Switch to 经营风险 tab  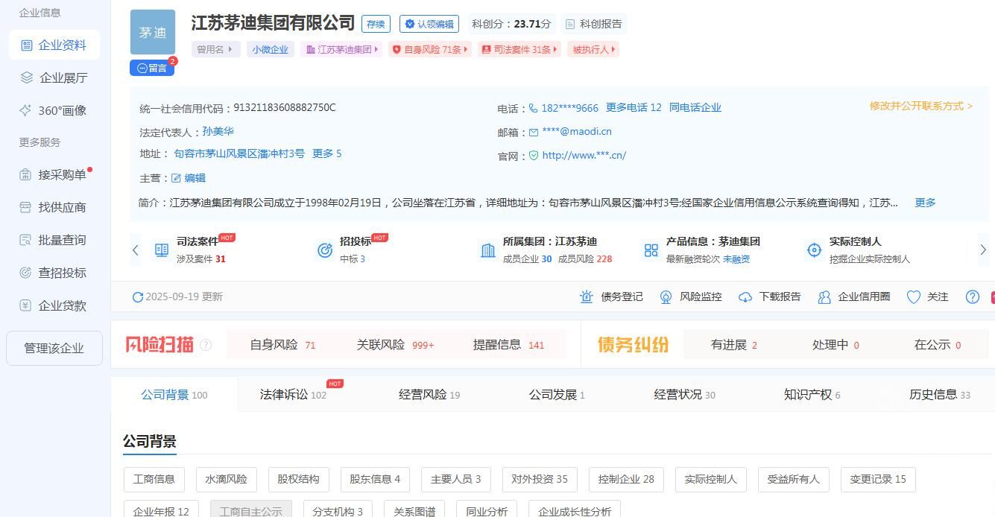(429, 395)
